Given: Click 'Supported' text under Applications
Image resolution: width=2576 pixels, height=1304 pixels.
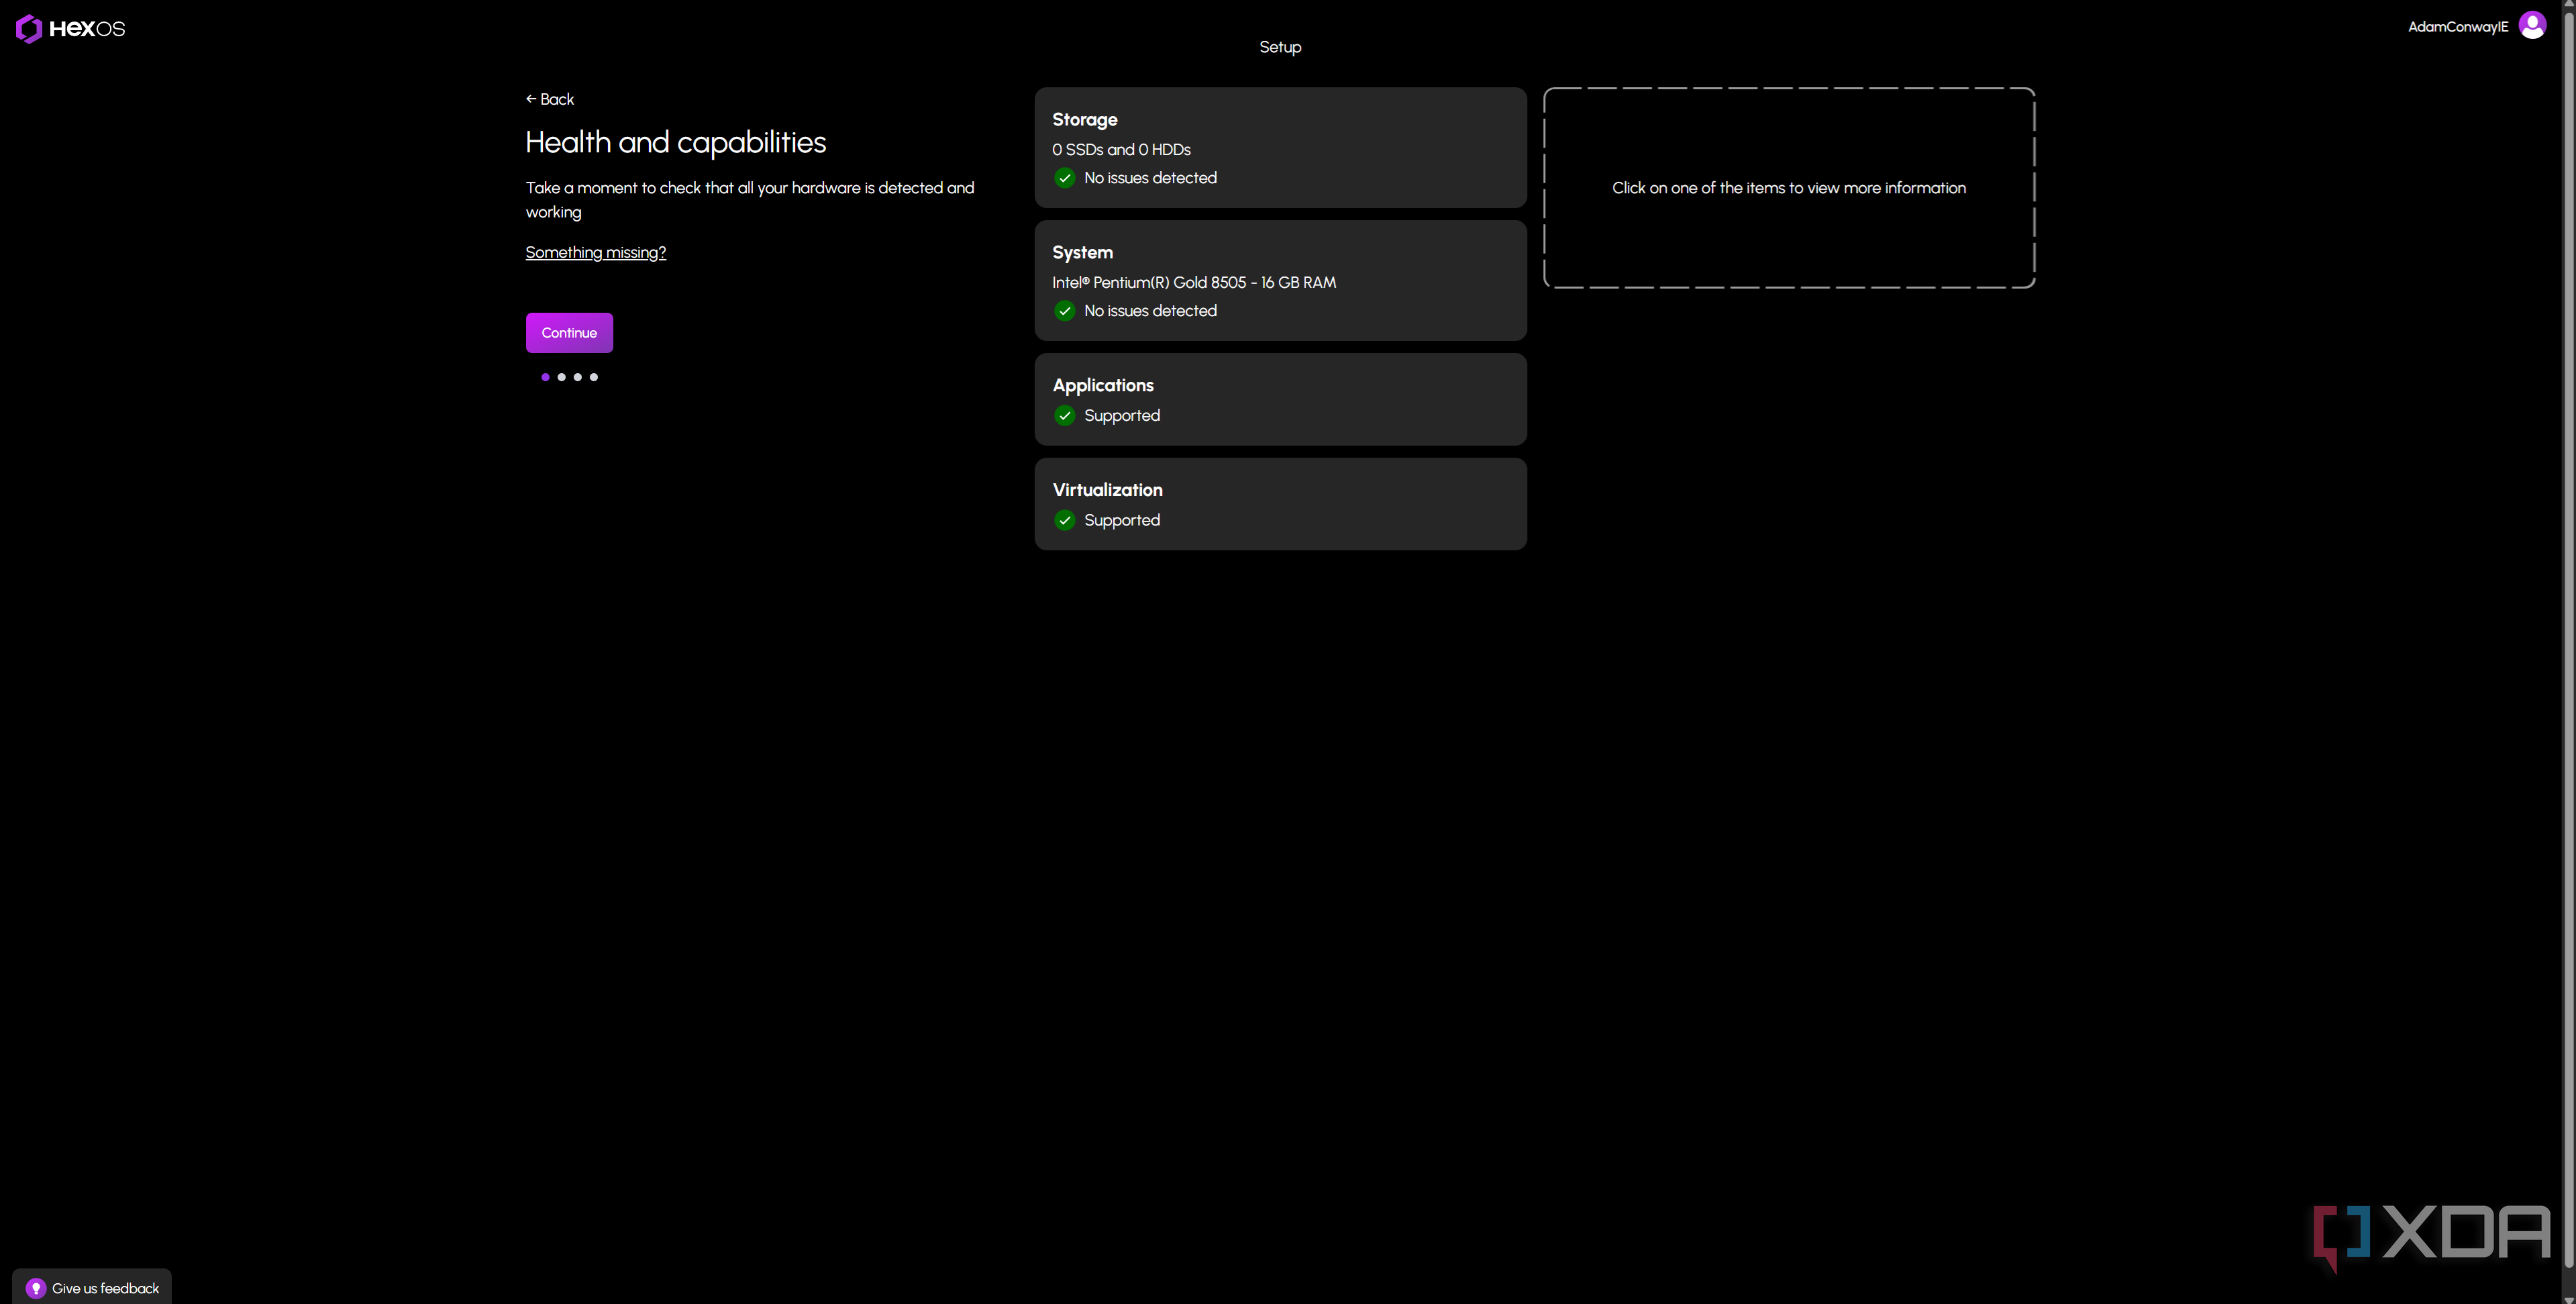Looking at the screenshot, I should click(x=1122, y=416).
